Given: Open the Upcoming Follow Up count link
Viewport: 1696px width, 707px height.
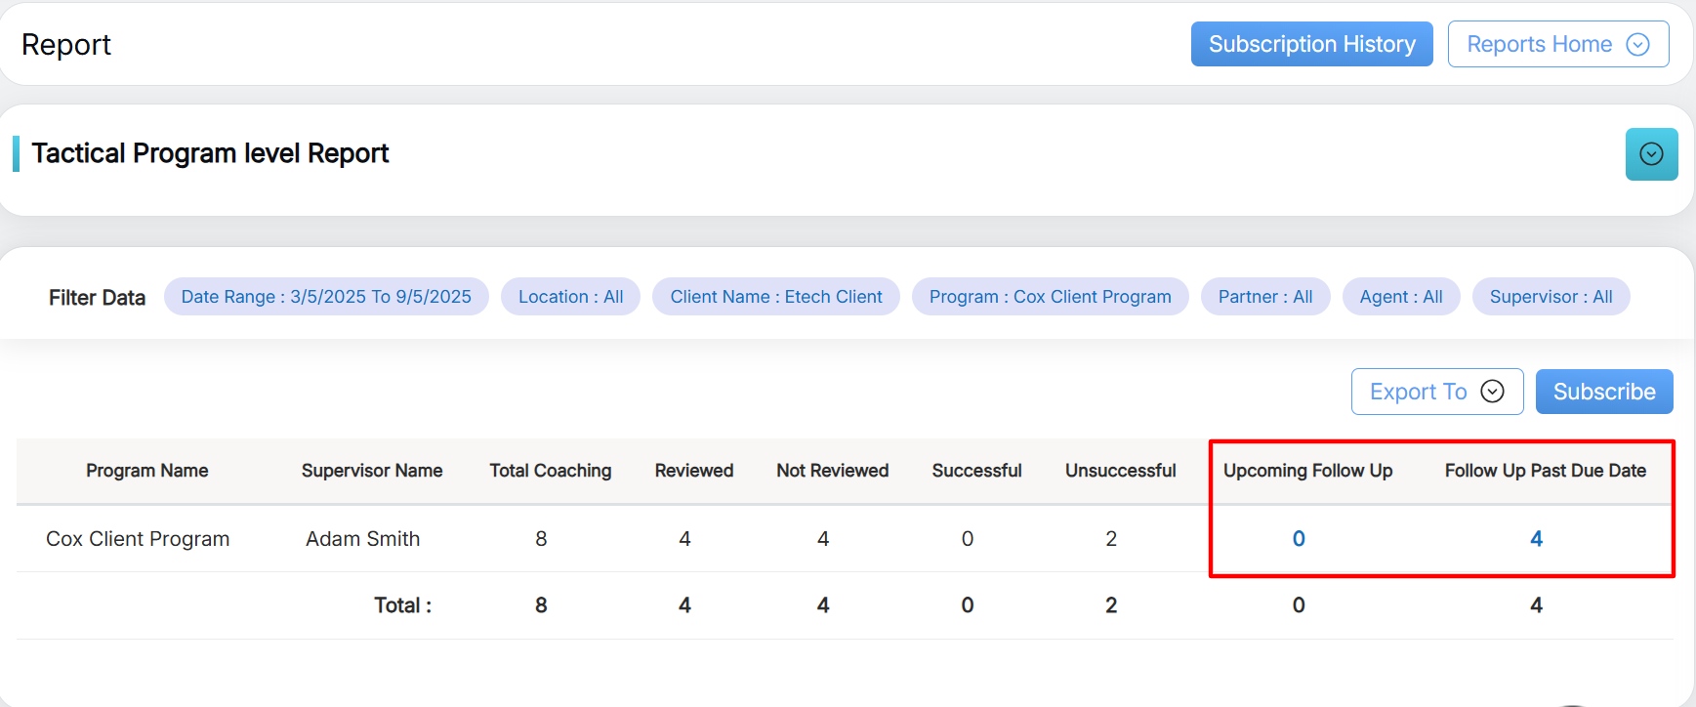Looking at the screenshot, I should (x=1299, y=539).
